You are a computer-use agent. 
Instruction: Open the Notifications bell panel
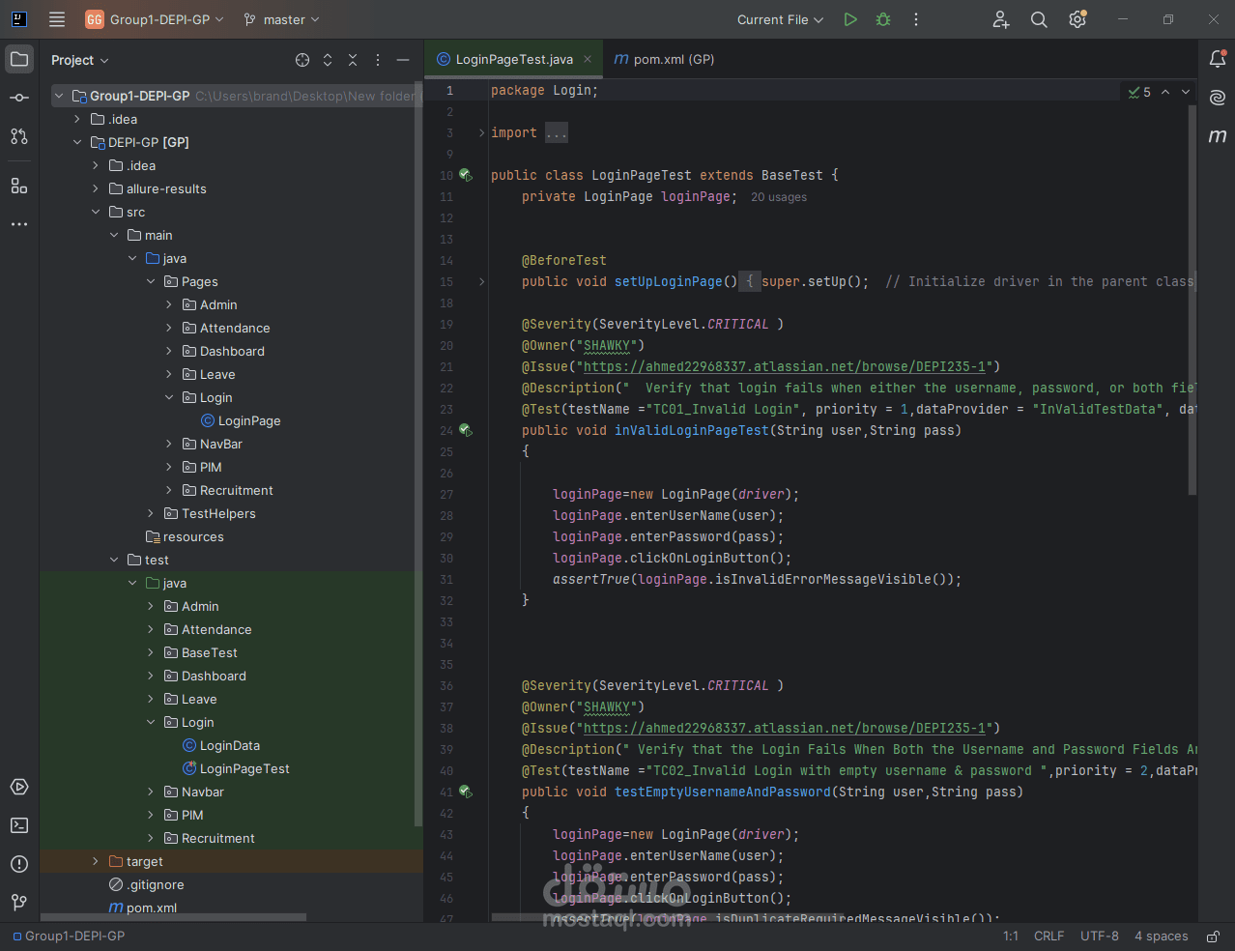point(1218,59)
